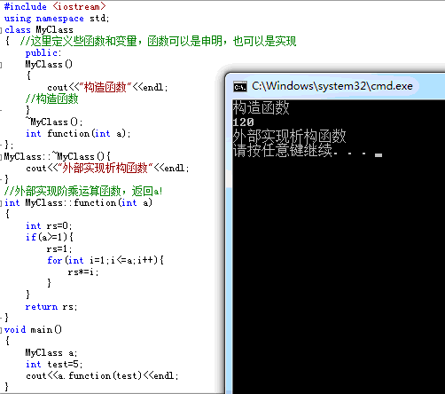Click the int function(int a) declaration

pos(78,134)
